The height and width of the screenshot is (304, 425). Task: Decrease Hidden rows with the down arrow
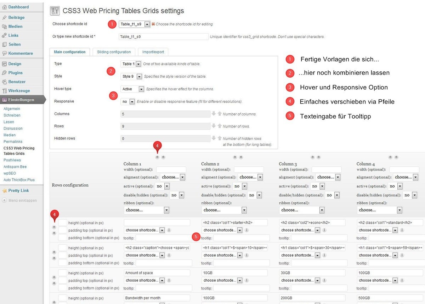214,138
